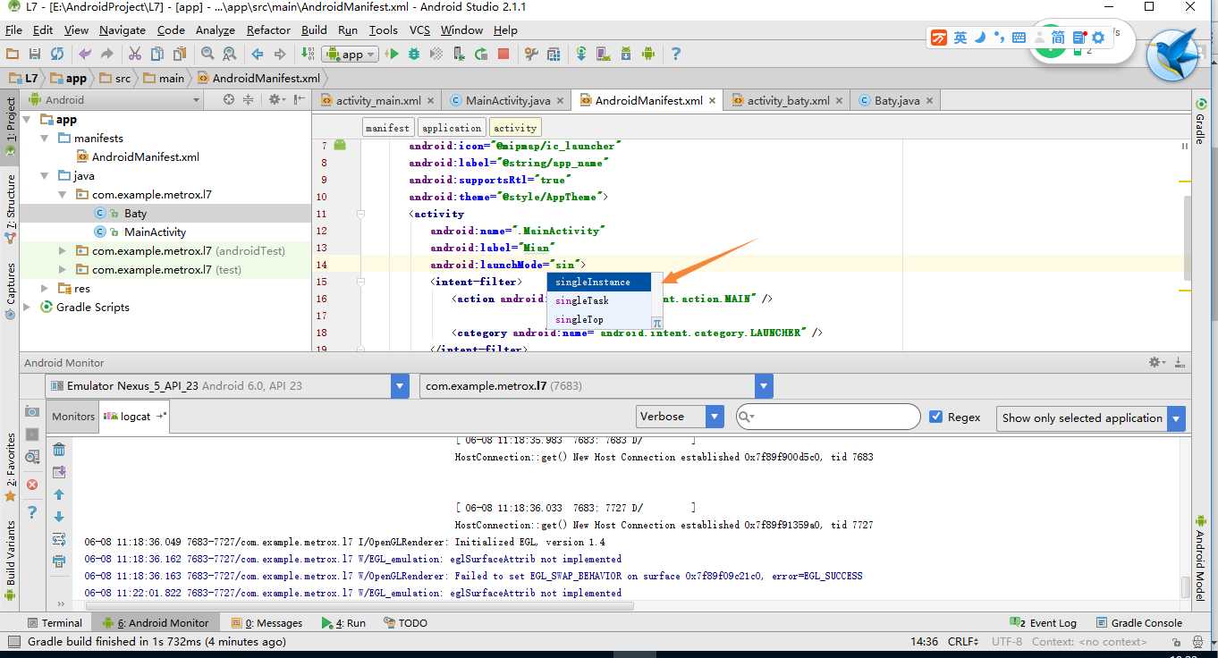Switch to Monitors tab

coord(73,417)
